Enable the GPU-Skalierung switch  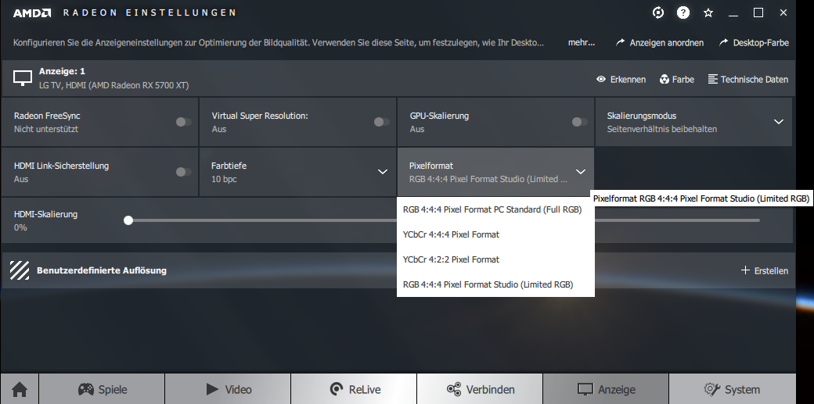[x=579, y=122]
